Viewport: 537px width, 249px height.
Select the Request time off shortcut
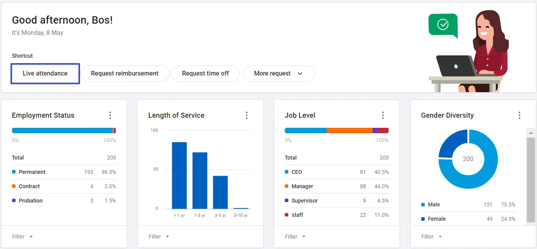pyautogui.click(x=205, y=74)
